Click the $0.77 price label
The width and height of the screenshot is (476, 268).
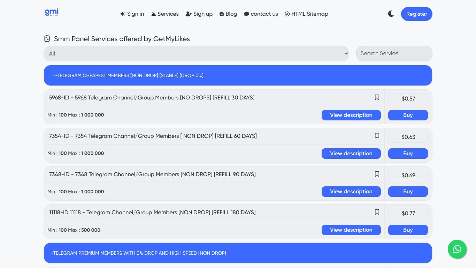pyautogui.click(x=408, y=214)
